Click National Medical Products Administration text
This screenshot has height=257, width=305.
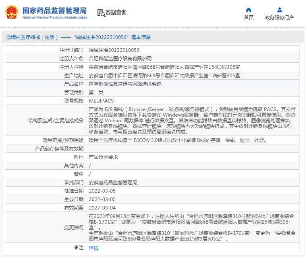[x=54, y=17]
